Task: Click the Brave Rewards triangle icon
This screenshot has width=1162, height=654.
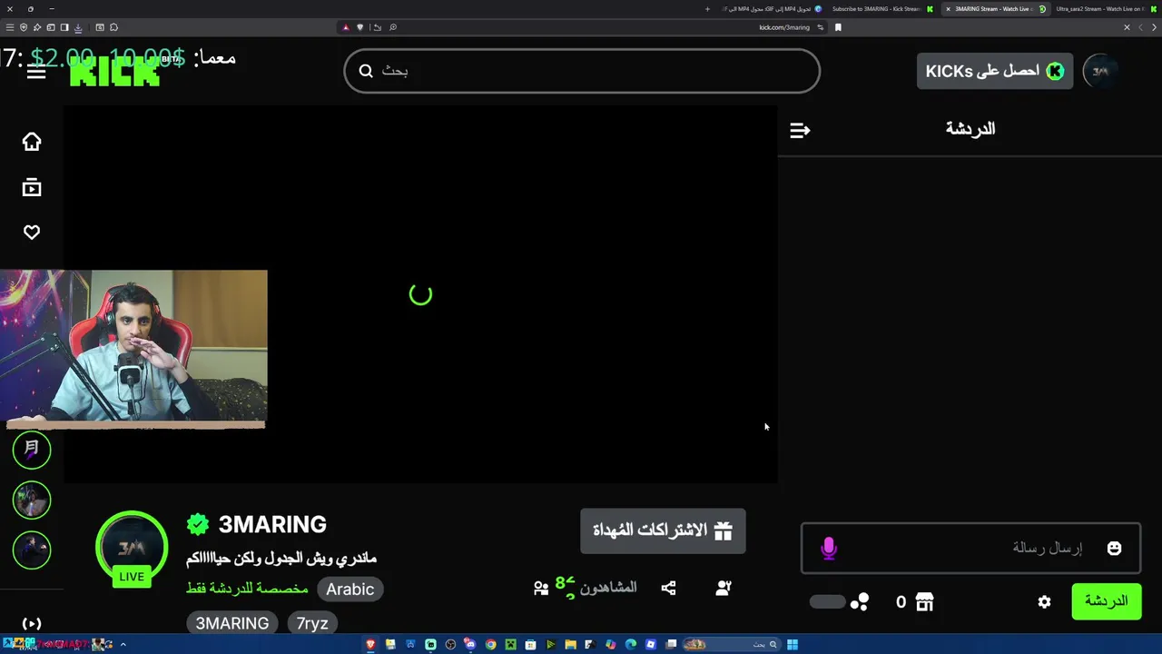Action: click(346, 27)
